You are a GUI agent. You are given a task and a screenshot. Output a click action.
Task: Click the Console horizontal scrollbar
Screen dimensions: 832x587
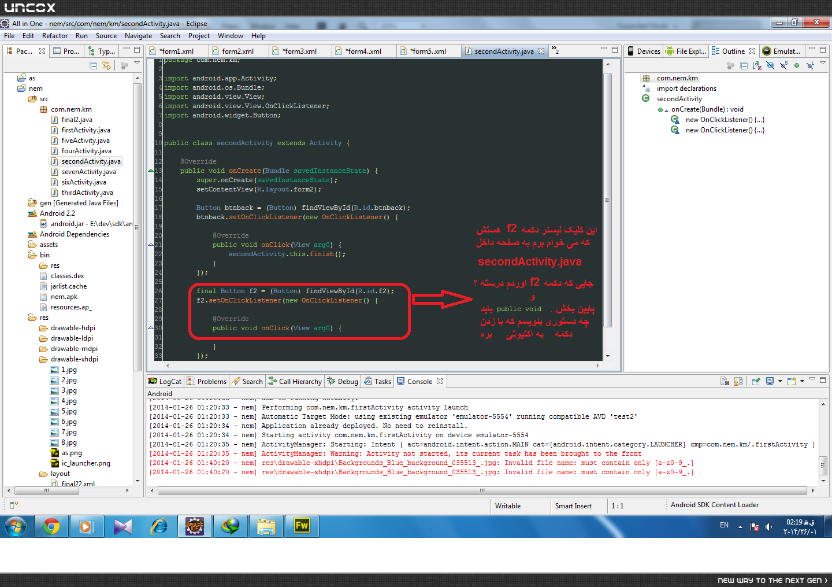click(x=482, y=490)
